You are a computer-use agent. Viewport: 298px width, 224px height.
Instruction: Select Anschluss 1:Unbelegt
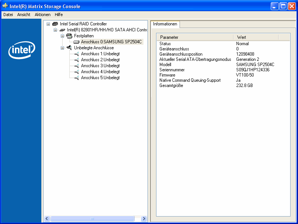coord(100,54)
